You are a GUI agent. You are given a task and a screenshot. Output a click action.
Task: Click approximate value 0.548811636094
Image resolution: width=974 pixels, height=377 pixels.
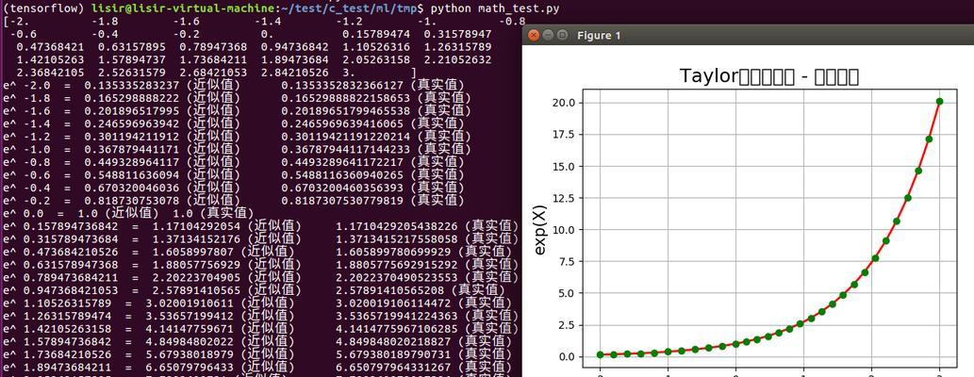tap(132, 175)
